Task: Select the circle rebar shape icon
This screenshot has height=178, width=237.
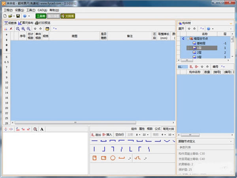Action: tap(113, 158)
